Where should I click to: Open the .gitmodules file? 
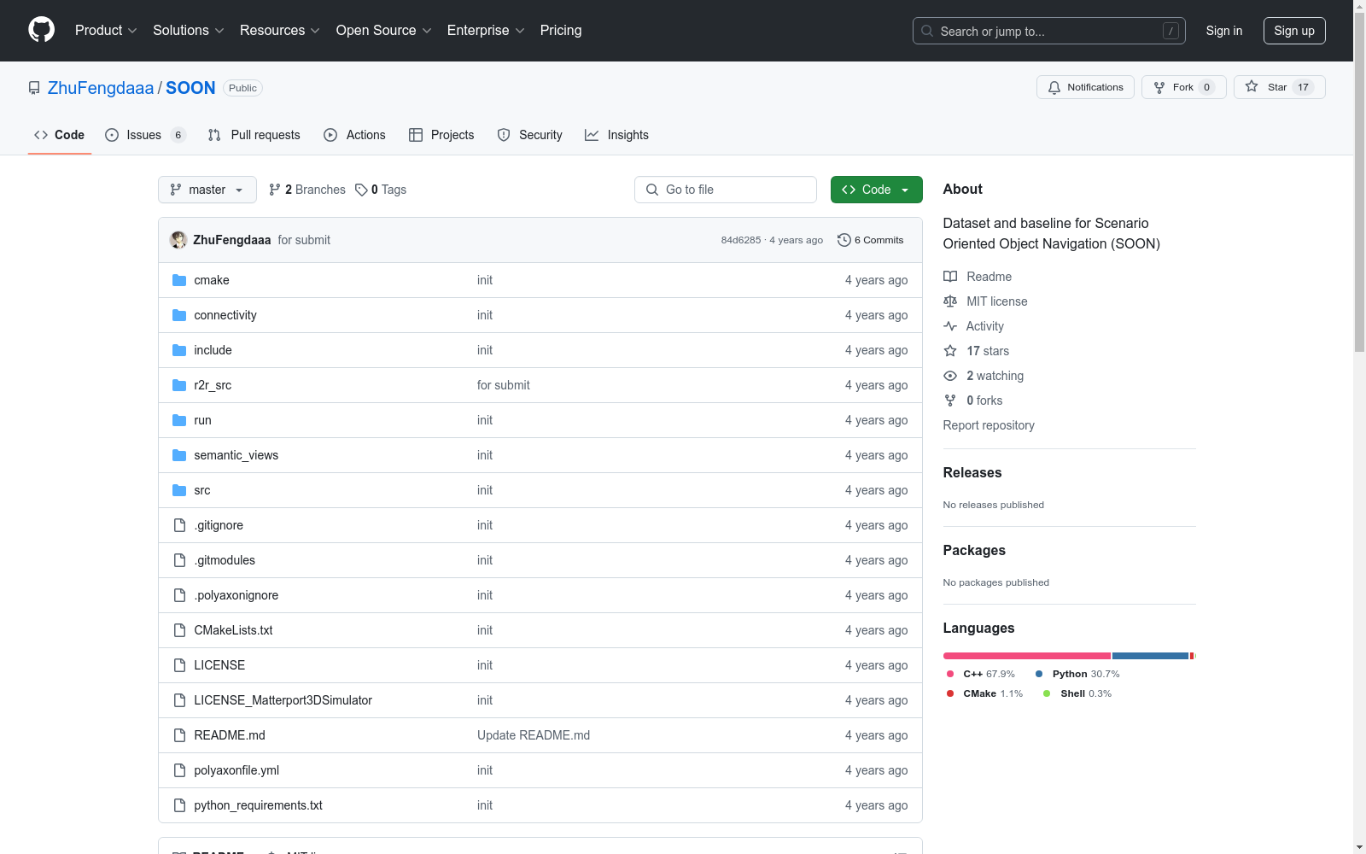point(225,560)
